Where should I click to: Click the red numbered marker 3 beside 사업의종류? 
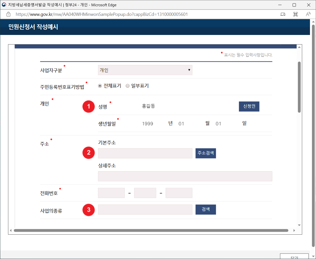[x=89, y=210]
